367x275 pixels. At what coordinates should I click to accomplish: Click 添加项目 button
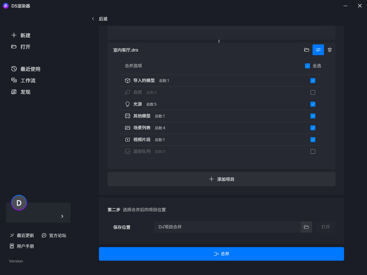point(221,179)
